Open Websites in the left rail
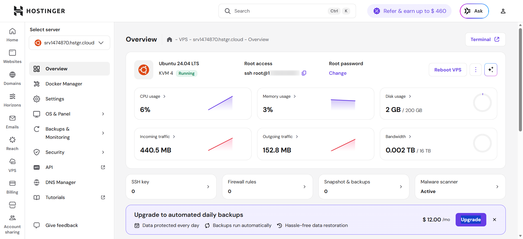The height and width of the screenshot is (239, 523). 12,57
